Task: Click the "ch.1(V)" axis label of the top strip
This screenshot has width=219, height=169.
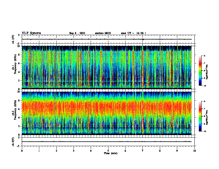Action: (x=13, y=39)
